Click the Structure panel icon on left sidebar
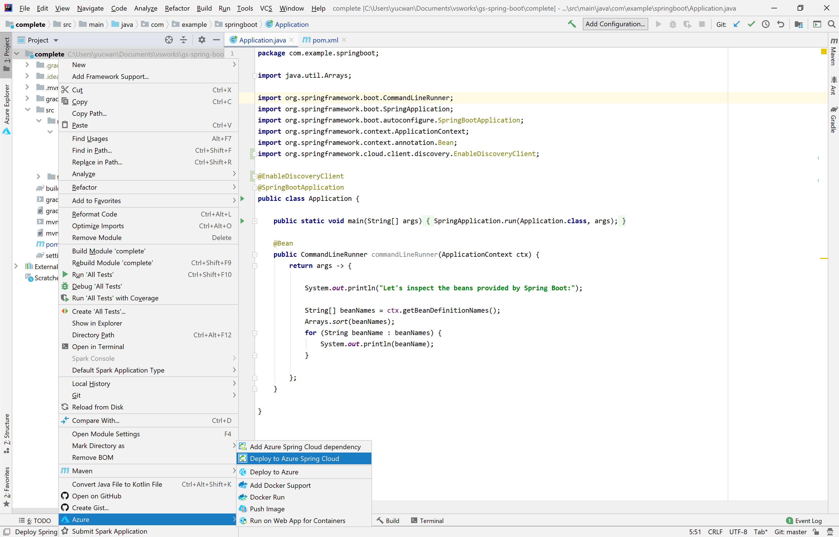The height and width of the screenshot is (537, 839). click(7, 437)
